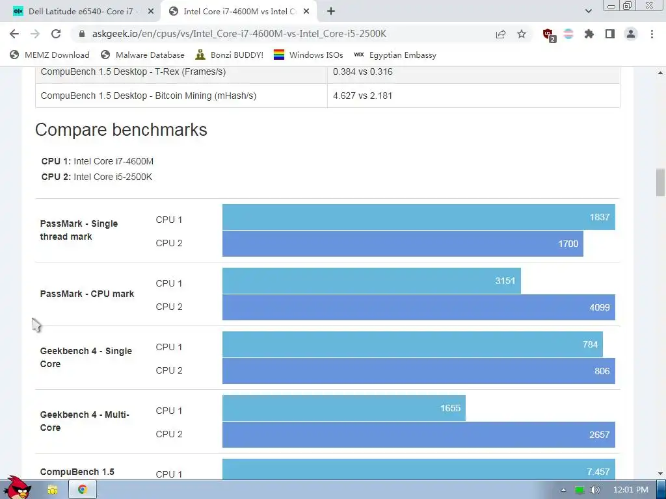
Task: Click the scrollbar down arrow
Action: (660, 474)
